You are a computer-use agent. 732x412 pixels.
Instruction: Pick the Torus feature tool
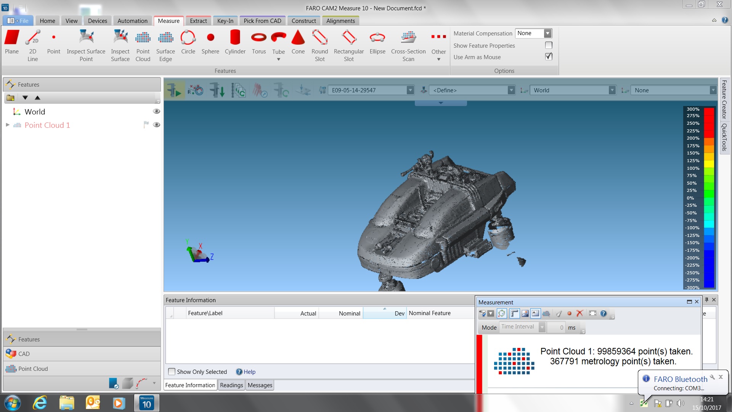[259, 43]
